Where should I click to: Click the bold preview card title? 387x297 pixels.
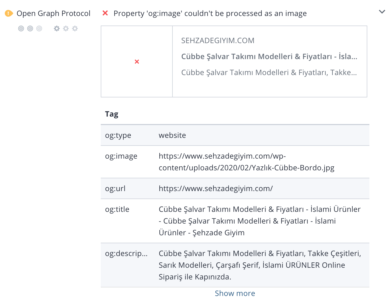pyautogui.click(x=269, y=56)
